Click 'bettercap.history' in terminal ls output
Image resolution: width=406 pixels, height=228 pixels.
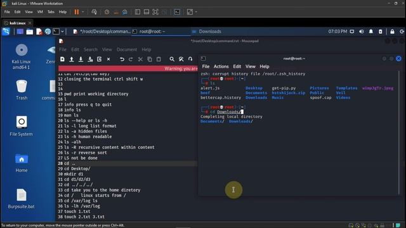point(221,98)
